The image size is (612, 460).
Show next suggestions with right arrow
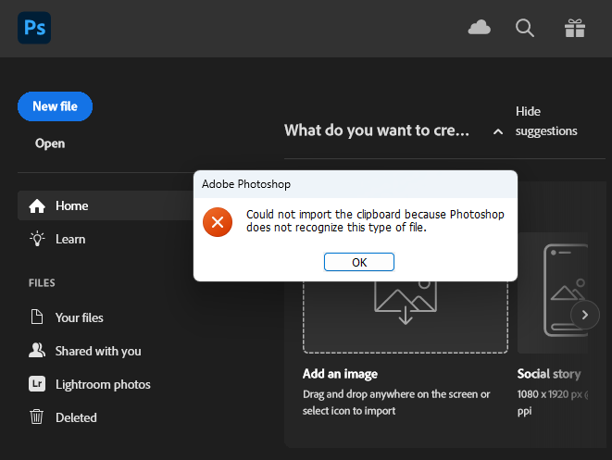[584, 315]
